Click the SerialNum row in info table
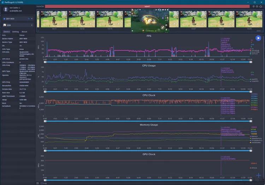This screenshot has width=265, height=185. (18, 107)
